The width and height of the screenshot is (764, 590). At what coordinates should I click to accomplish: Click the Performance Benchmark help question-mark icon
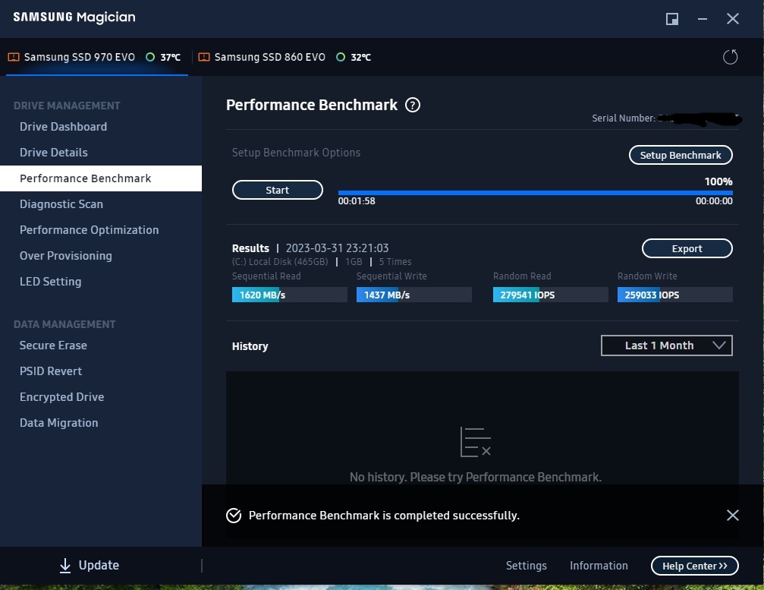click(413, 105)
